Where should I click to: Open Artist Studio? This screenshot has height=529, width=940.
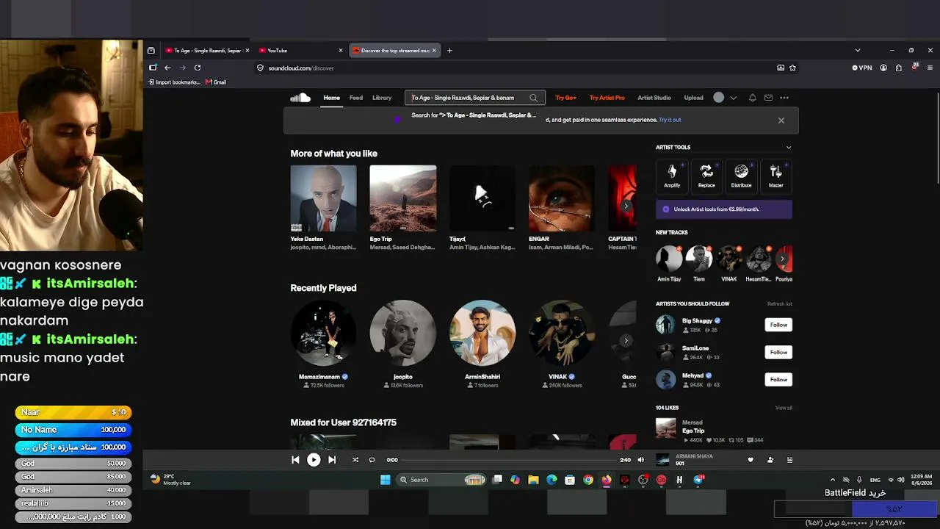[654, 98]
